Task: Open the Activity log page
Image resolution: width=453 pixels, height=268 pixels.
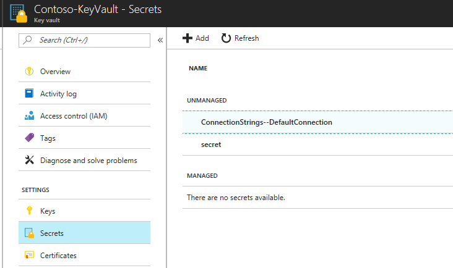Action: click(58, 94)
